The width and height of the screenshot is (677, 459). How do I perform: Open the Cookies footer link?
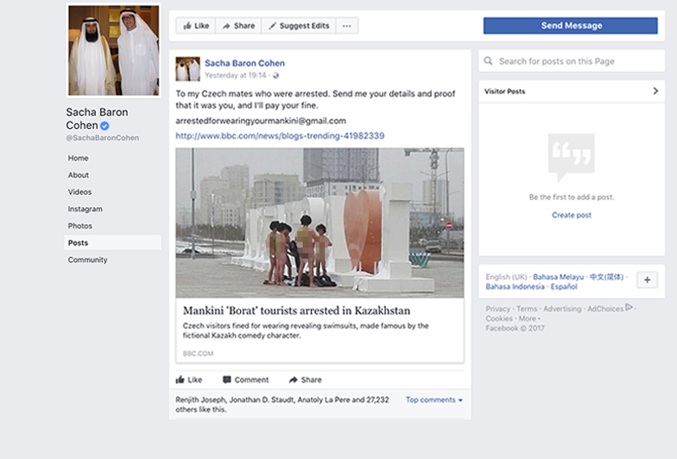pos(499,318)
